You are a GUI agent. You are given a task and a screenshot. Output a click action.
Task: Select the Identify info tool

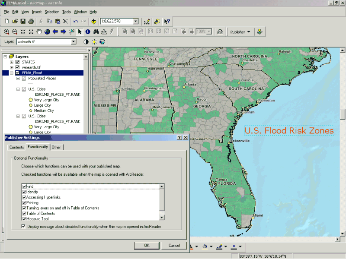tap(88, 32)
